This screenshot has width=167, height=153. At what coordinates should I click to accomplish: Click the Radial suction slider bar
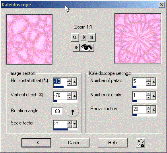click(144, 115)
